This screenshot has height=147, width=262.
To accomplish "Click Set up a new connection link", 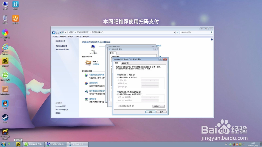I will pos(97,75).
